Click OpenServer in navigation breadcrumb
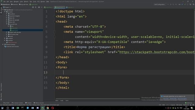 click(5, 5)
